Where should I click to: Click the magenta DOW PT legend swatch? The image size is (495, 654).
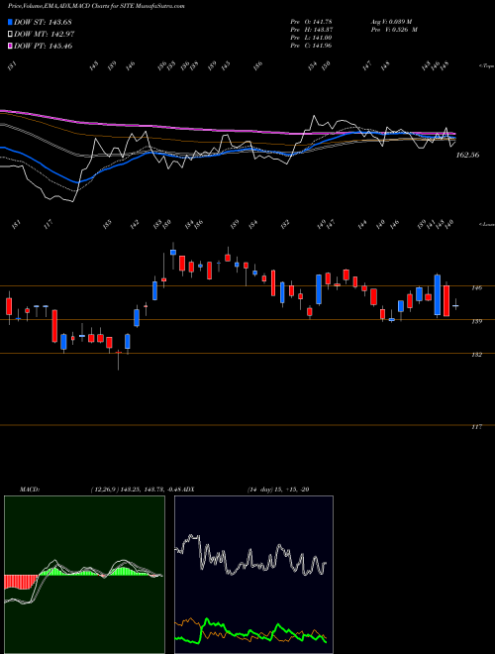10,46
